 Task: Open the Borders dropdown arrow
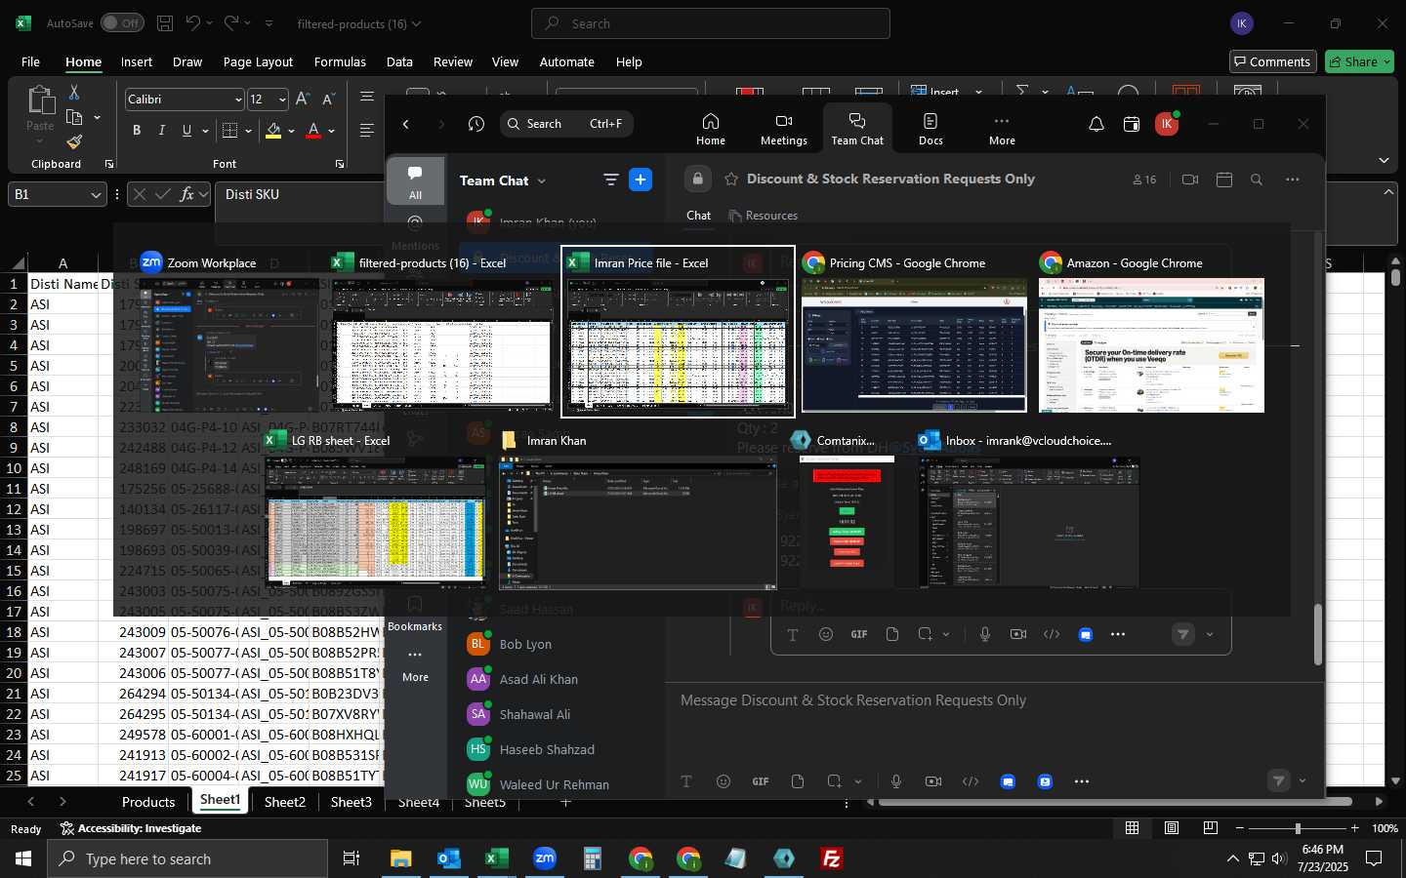click(x=249, y=131)
